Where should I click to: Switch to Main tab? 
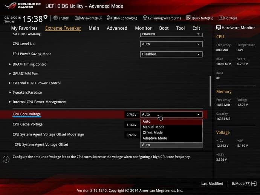[x=94, y=28]
